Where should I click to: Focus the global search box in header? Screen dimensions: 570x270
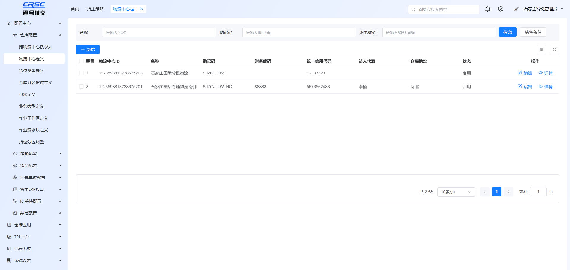[444, 9]
